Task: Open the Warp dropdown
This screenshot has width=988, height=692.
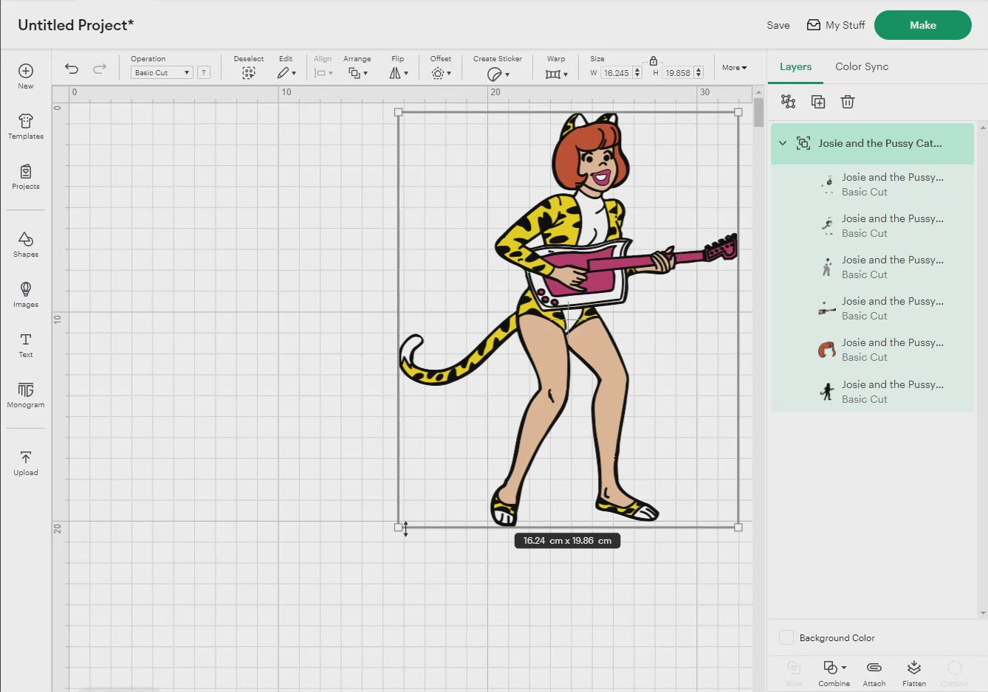Action: point(556,74)
